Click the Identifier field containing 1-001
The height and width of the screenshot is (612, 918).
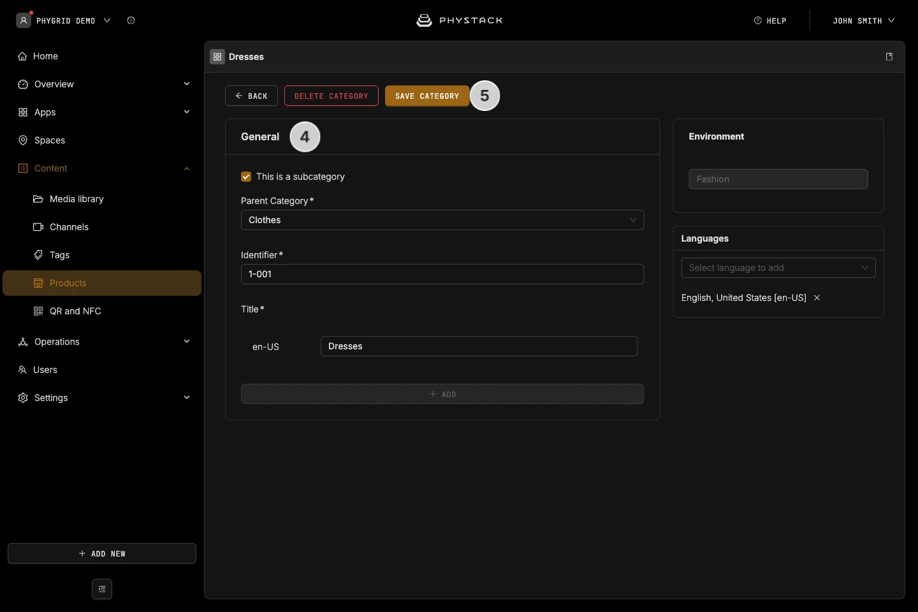pyautogui.click(x=442, y=274)
